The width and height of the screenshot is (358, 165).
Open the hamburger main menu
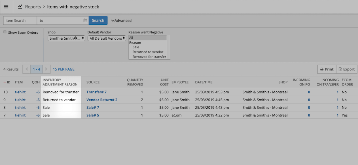click(x=6, y=7)
